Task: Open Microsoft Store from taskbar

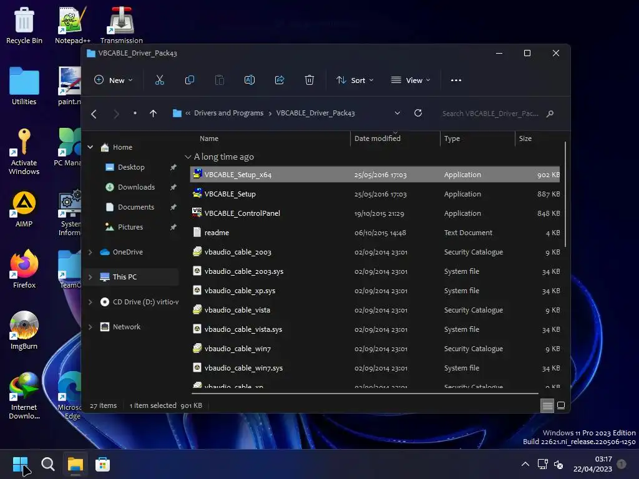Action: pyautogui.click(x=102, y=464)
